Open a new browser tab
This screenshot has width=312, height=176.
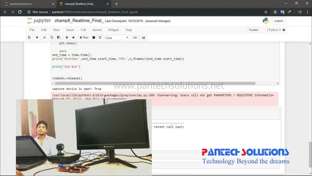coord(117,4)
